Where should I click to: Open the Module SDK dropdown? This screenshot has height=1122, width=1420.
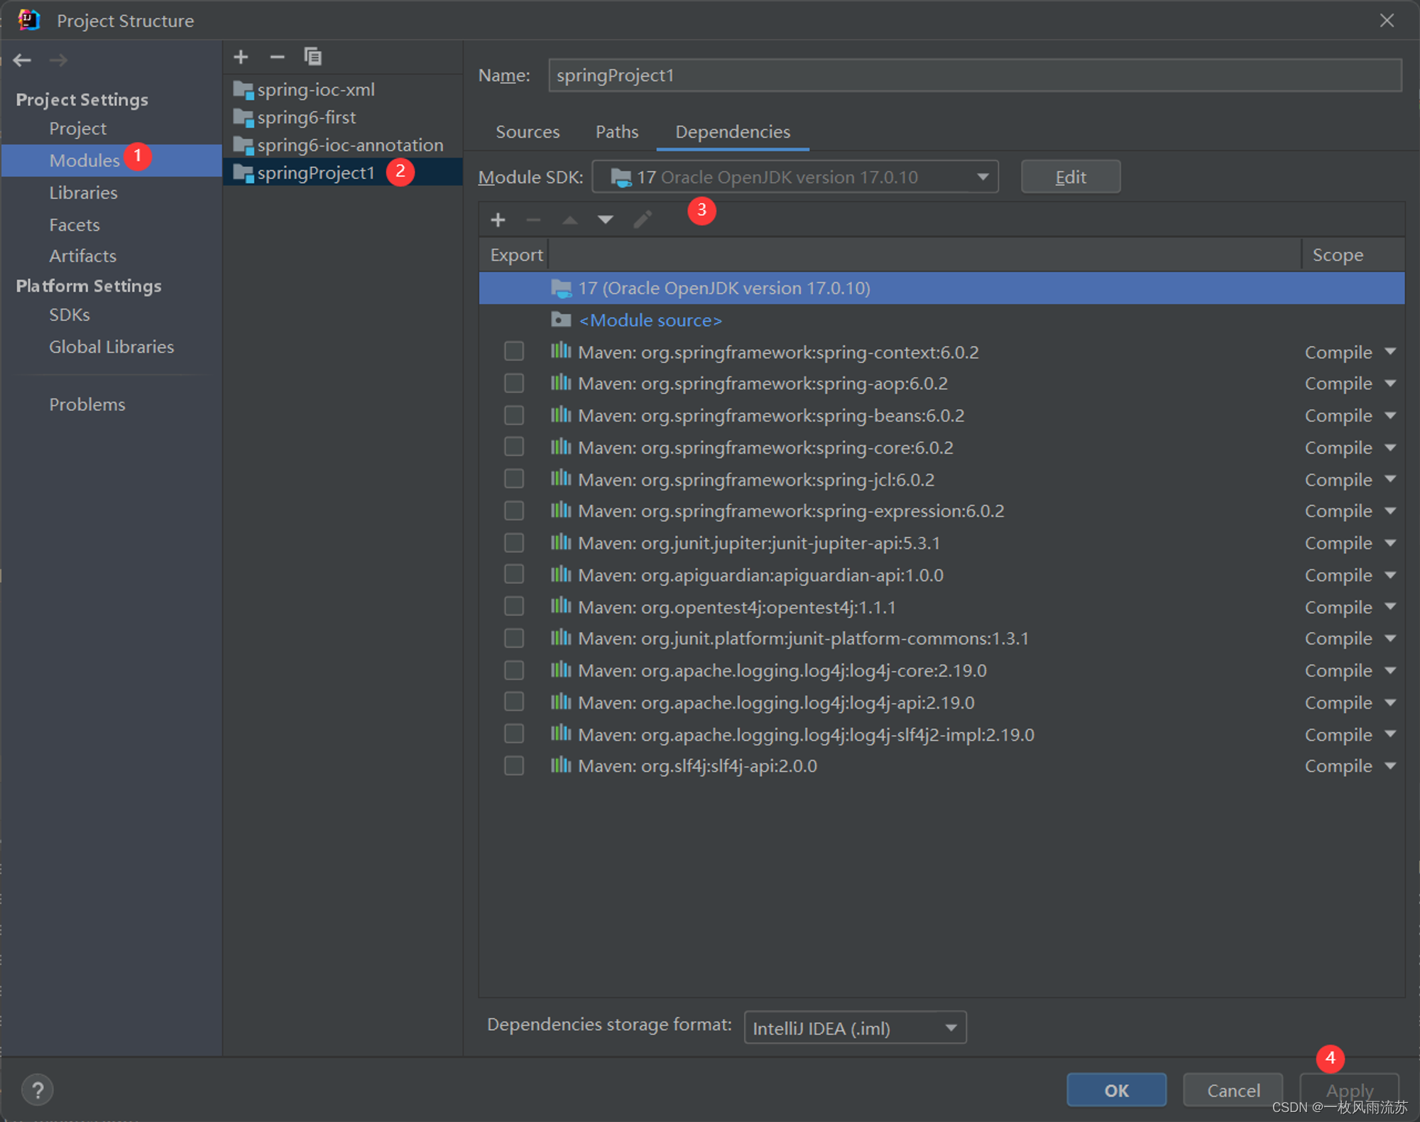click(982, 177)
